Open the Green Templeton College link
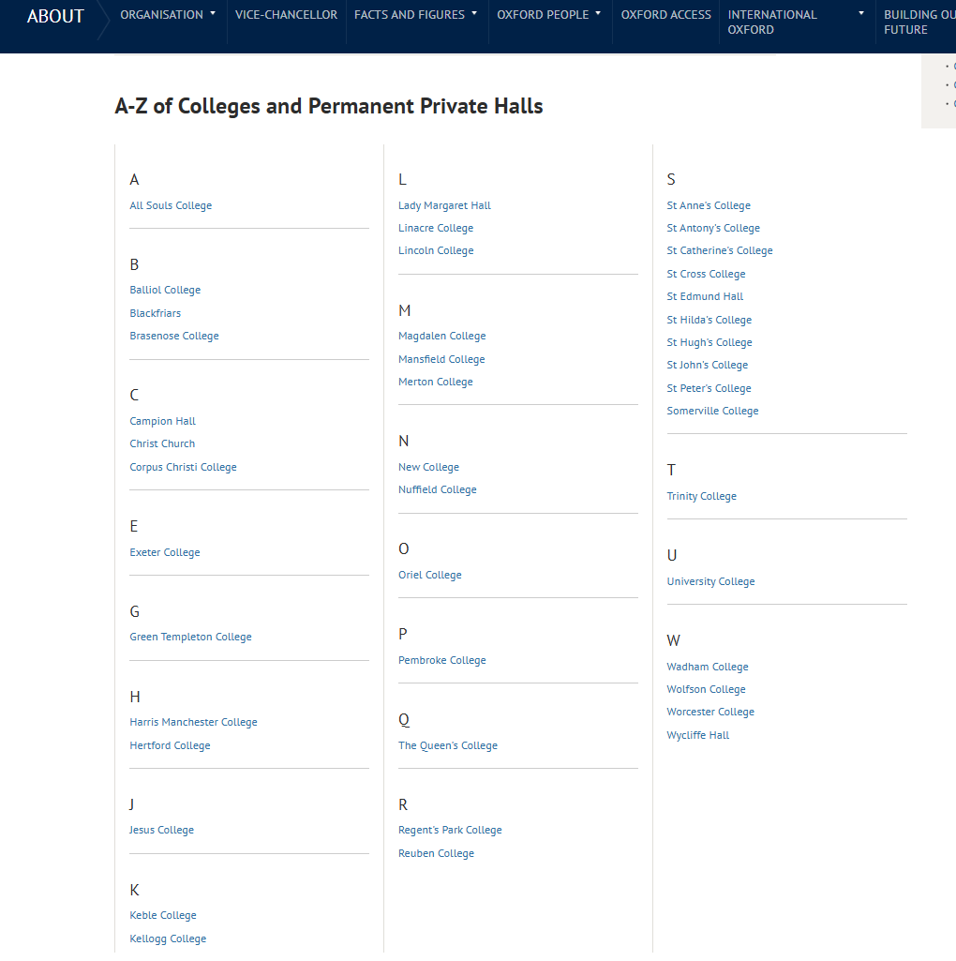Screen dimensions: 956x961 pyautogui.click(x=190, y=638)
